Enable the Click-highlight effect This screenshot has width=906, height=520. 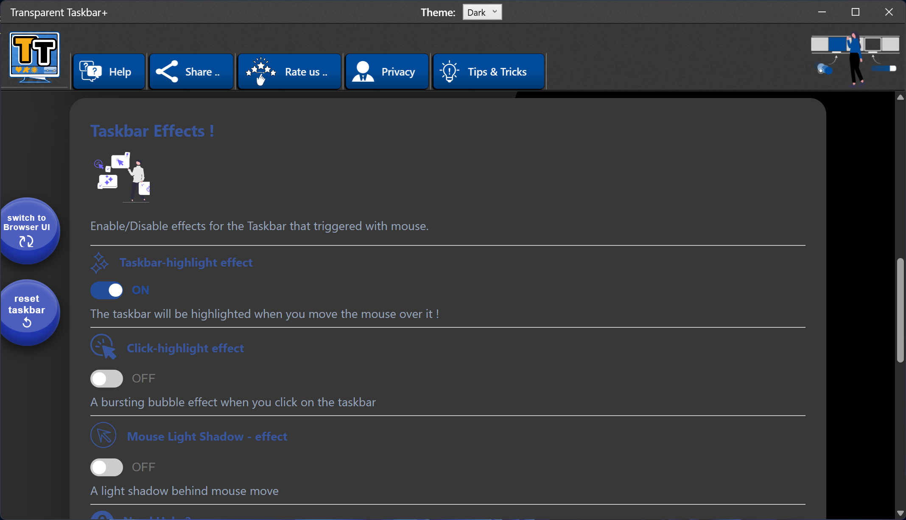point(106,378)
